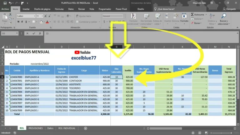The height and width of the screenshot is (135, 240).
Task: Click the Autosuma sigma button
Action: [x=197, y=15]
